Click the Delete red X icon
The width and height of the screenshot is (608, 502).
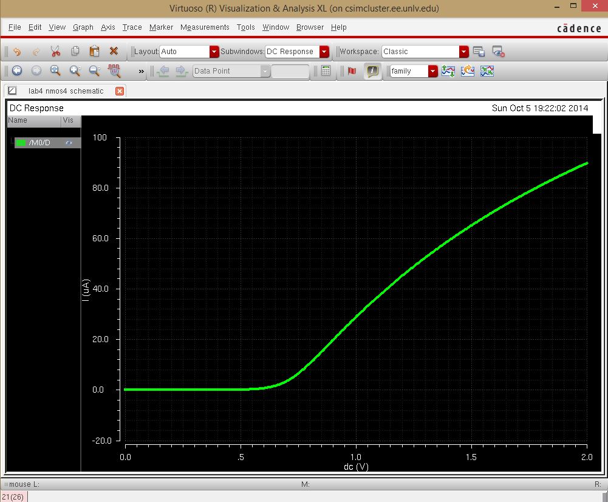[114, 52]
